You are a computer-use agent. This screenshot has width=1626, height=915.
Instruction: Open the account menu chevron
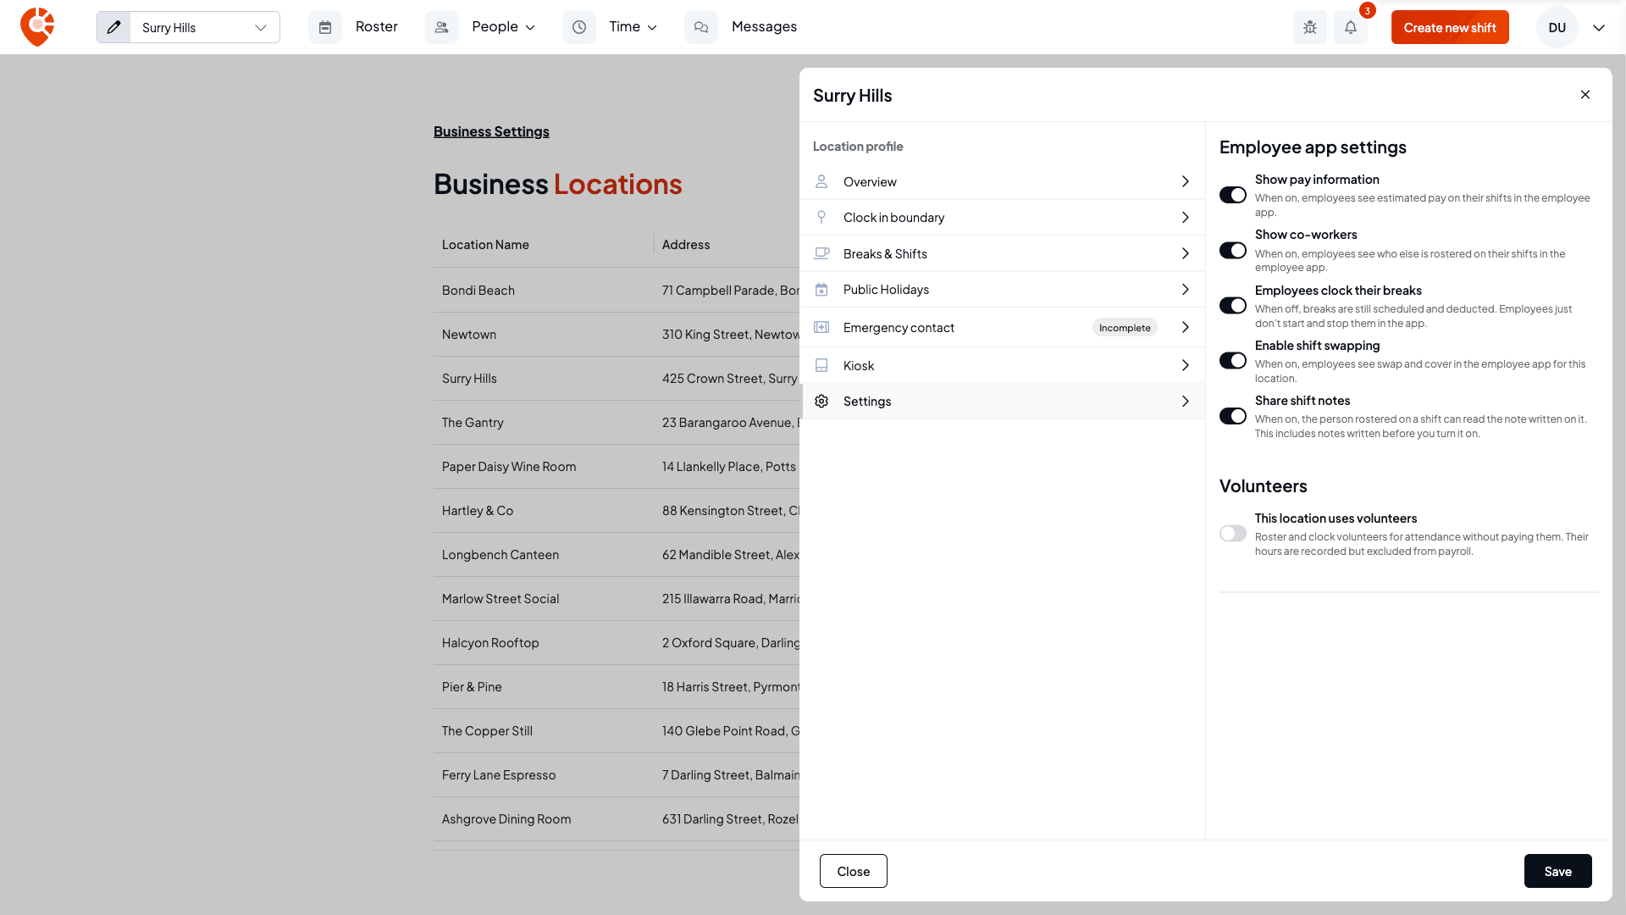pos(1599,28)
